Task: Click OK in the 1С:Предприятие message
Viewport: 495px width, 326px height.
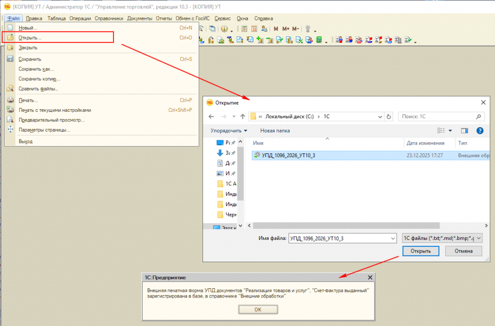Action: (x=258, y=310)
